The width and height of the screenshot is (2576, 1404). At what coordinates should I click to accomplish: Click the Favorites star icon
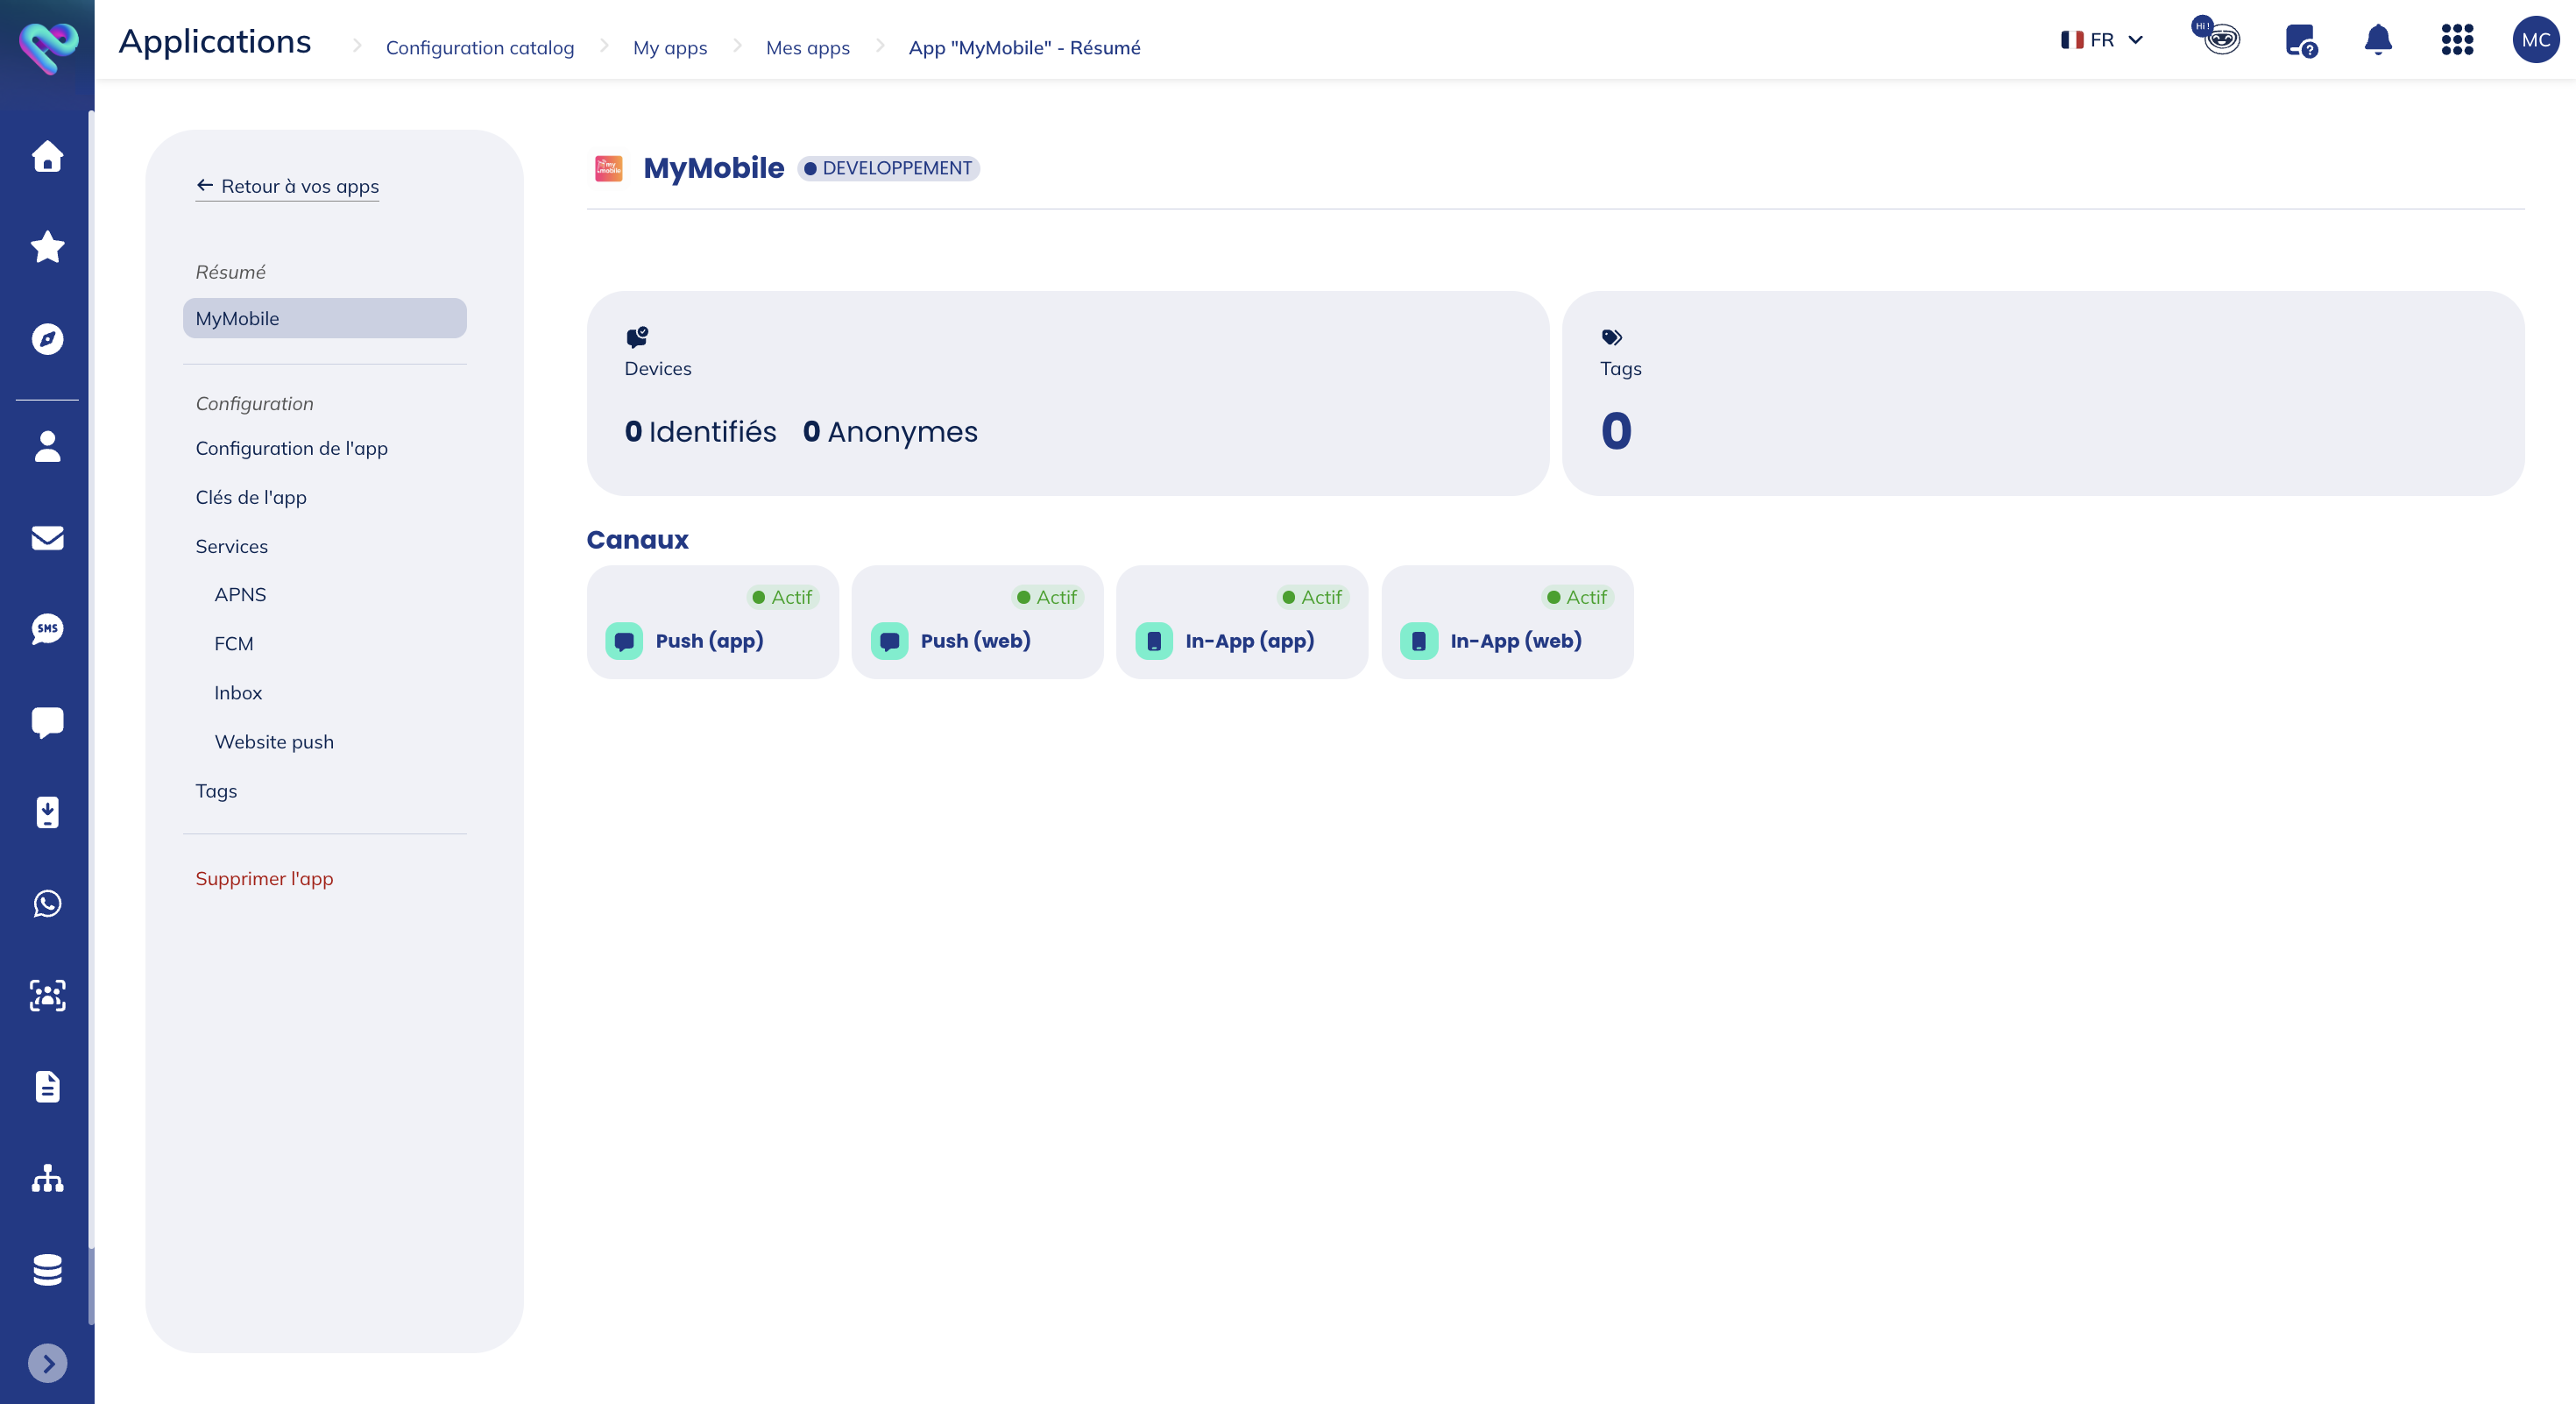tap(47, 247)
